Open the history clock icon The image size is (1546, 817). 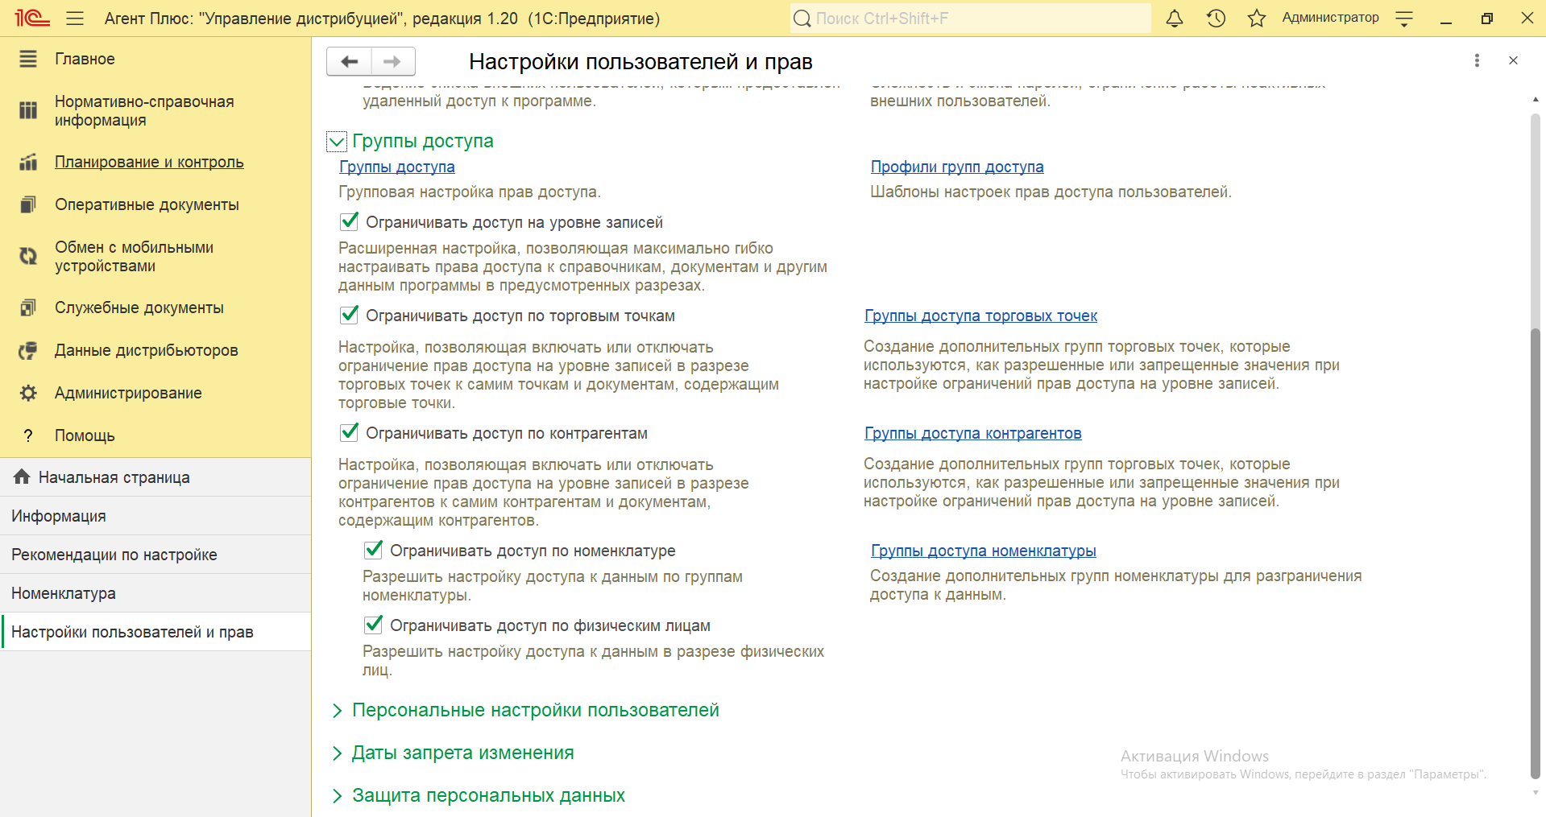tap(1216, 18)
